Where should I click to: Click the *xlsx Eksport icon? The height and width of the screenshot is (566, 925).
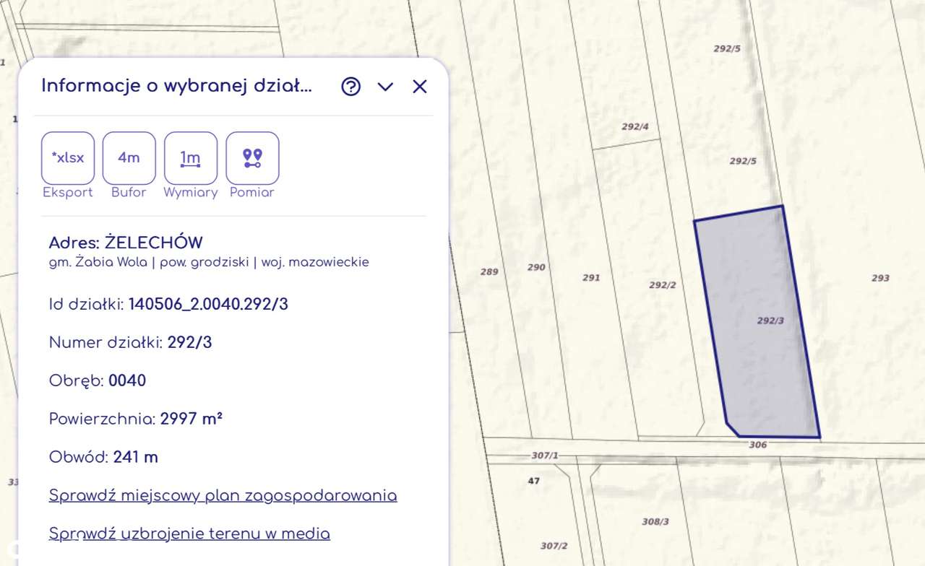coord(67,157)
